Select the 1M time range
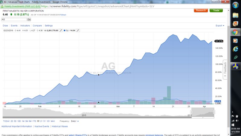The height and width of the screenshot is (136, 241). (x=23, y=121)
